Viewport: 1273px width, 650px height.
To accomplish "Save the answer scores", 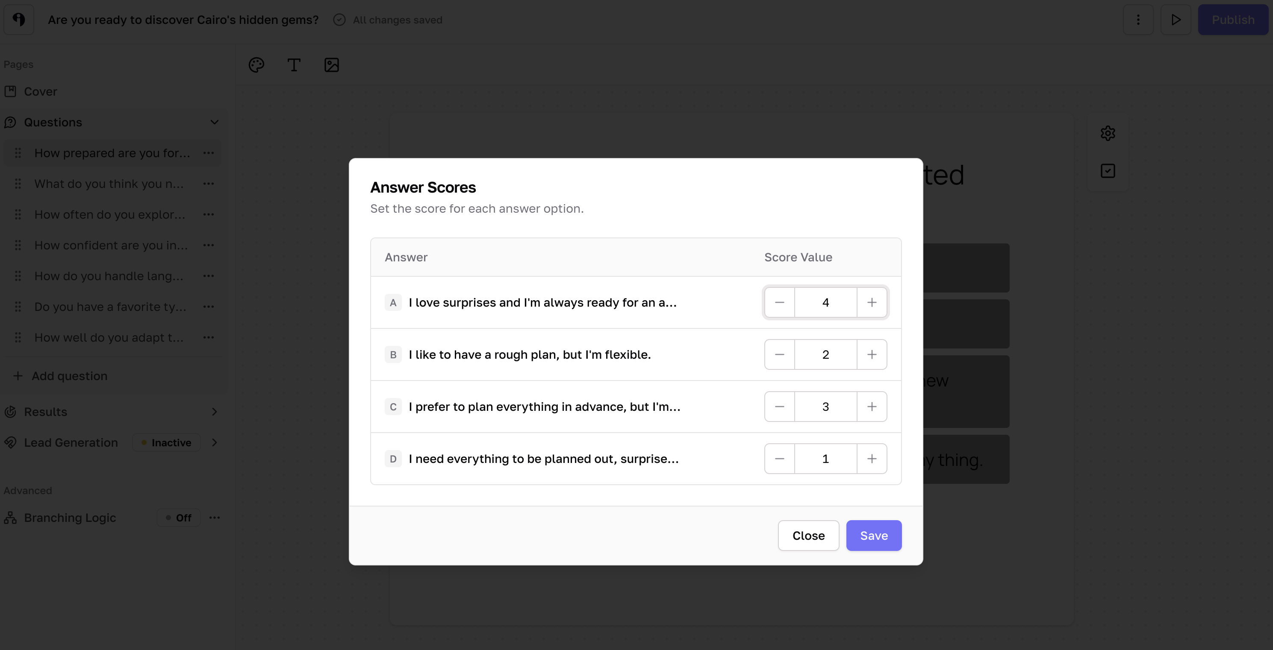I will (873, 536).
